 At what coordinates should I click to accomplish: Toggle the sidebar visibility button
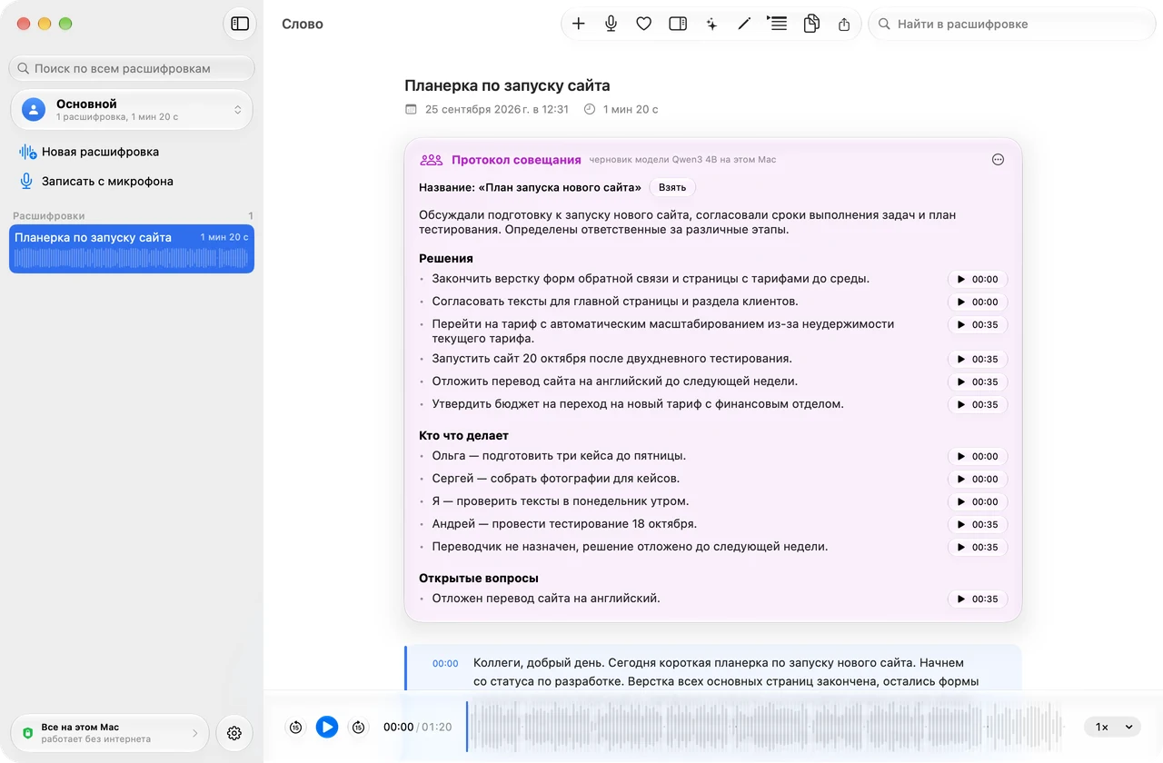(240, 25)
